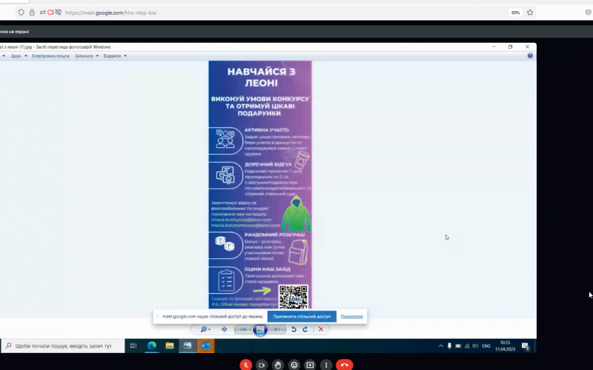The width and height of the screenshot is (593, 370).
Task: Open Microsoft Edge from the shared taskbar
Action: (x=152, y=346)
